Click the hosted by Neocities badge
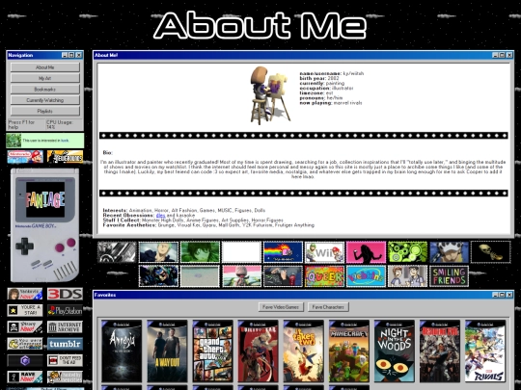This screenshot has width=521, height=390. [65, 377]
